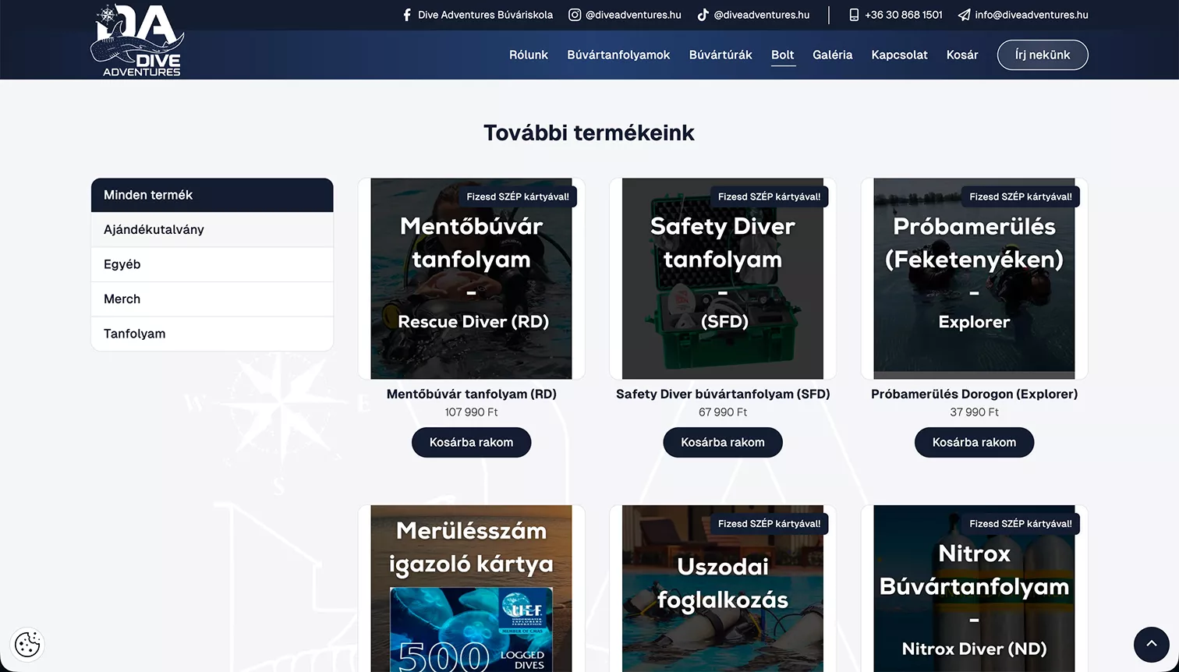Open the Kosár navigation link
Screen dimensions: 1179x672
pyautogui.click(x=962, y=55)
